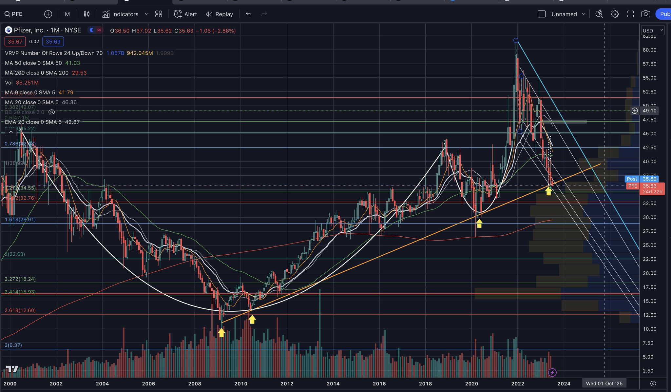Open the USD currency dropdown
The height and width of the screenshot is (392, 671).
[x=653, y=30]
